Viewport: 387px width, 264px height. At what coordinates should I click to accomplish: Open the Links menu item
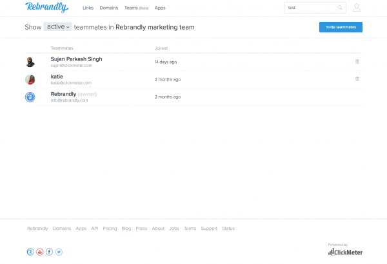88,8
